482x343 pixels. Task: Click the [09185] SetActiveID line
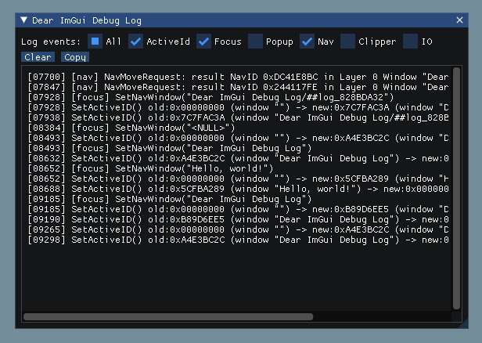238,209
